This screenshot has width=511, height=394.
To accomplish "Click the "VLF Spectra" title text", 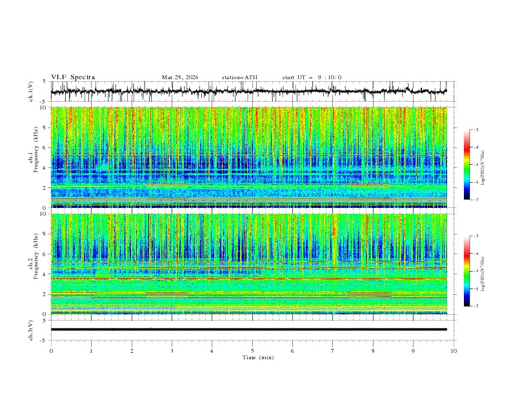I will coord(73,77).
